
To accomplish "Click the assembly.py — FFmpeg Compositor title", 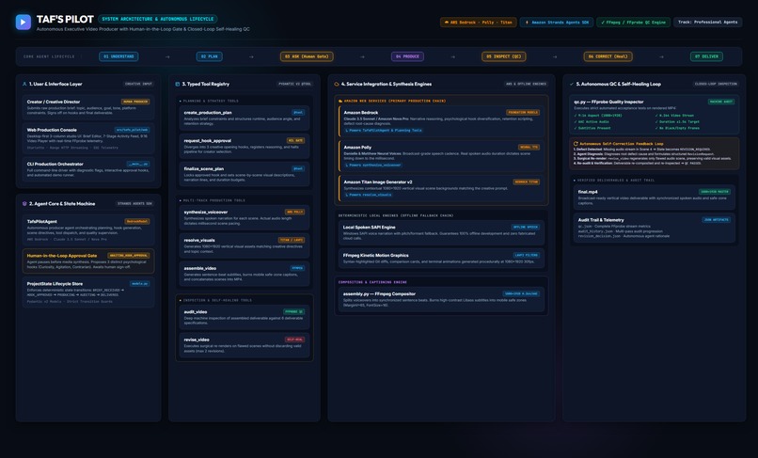I will pyautogui.click(x=379, y=294).
